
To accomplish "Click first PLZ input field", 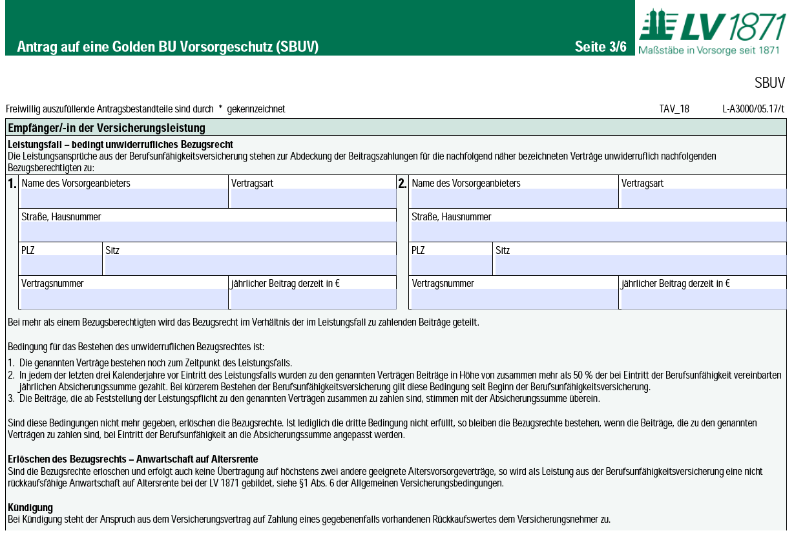I will pyautogui.click(x=61, y=266).
